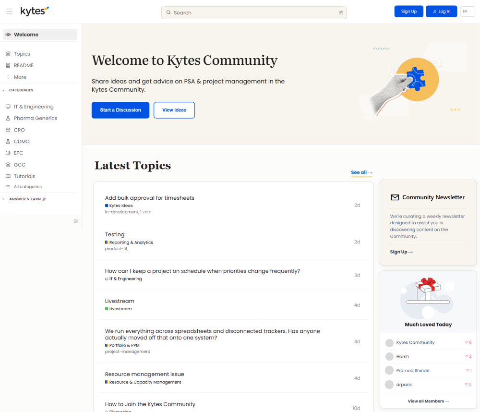Click See all latest topics link
The image size is (480, 412).
[361, 172]
